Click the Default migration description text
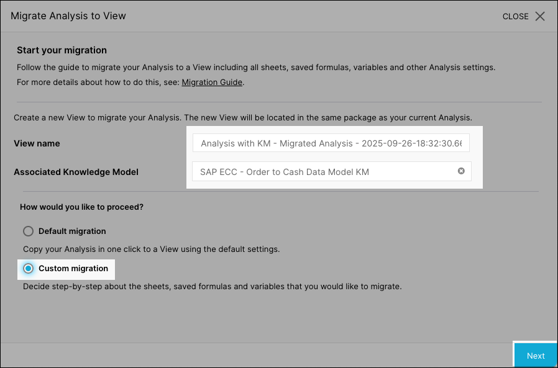Image resolution: width=558 pixels, height=368 pixels. (151, 249)
